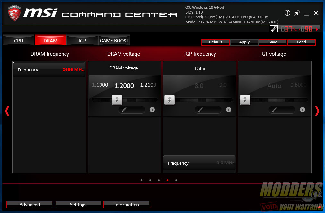The image size is (325, 213).
Task: Switch to the CPU tab
Action: (x=19, y=40)
